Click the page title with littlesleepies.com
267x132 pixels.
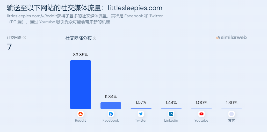point(84,8)
